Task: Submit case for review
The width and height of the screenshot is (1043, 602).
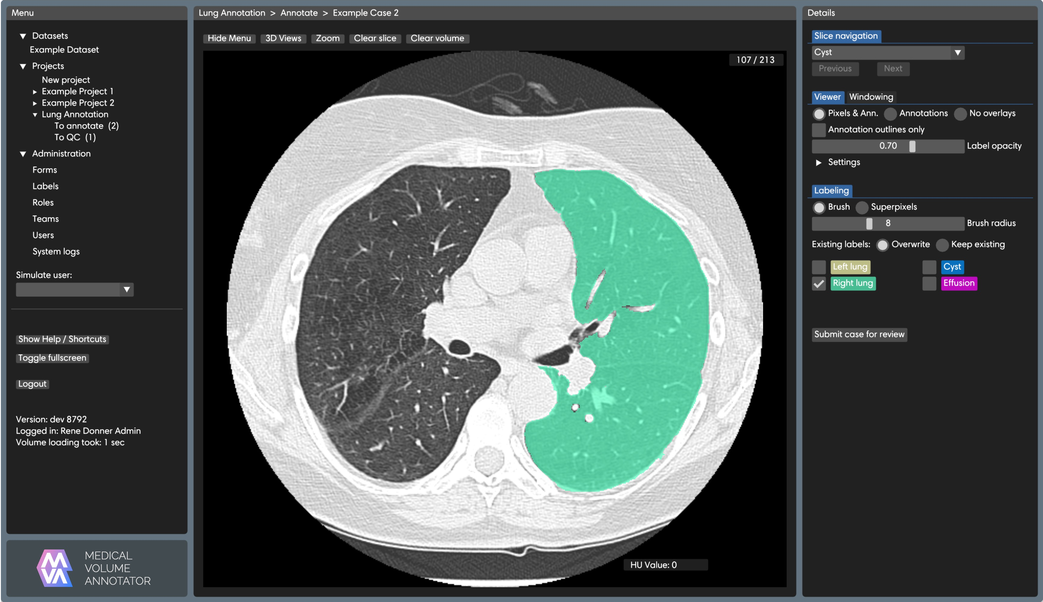Action: (x=860, y=334)
